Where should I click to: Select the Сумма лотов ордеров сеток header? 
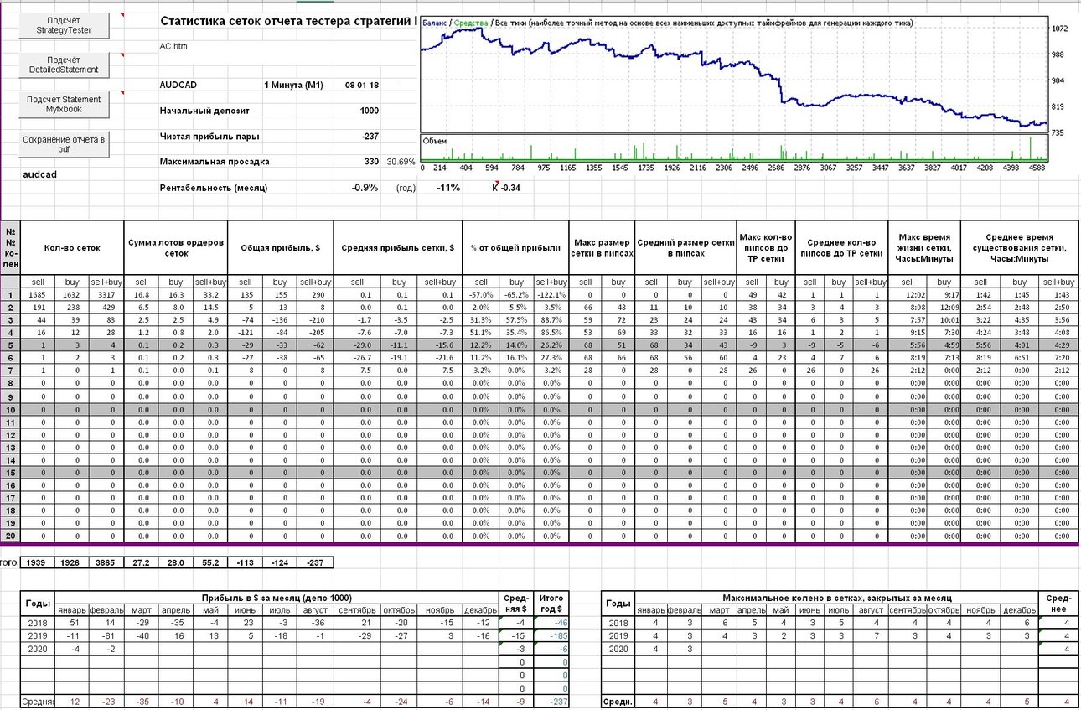tap(176, 248)
